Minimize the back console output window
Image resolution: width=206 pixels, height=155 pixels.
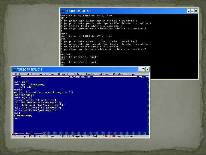click(x=189, y=11)
